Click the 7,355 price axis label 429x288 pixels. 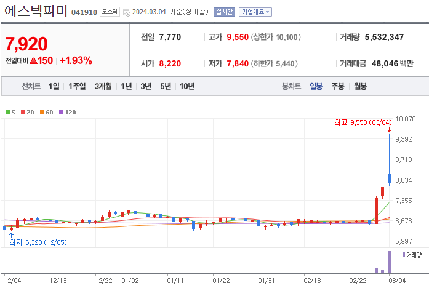pyautogui.click(x=404, y=201)
